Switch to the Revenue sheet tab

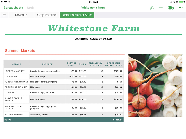coord(21,15)
